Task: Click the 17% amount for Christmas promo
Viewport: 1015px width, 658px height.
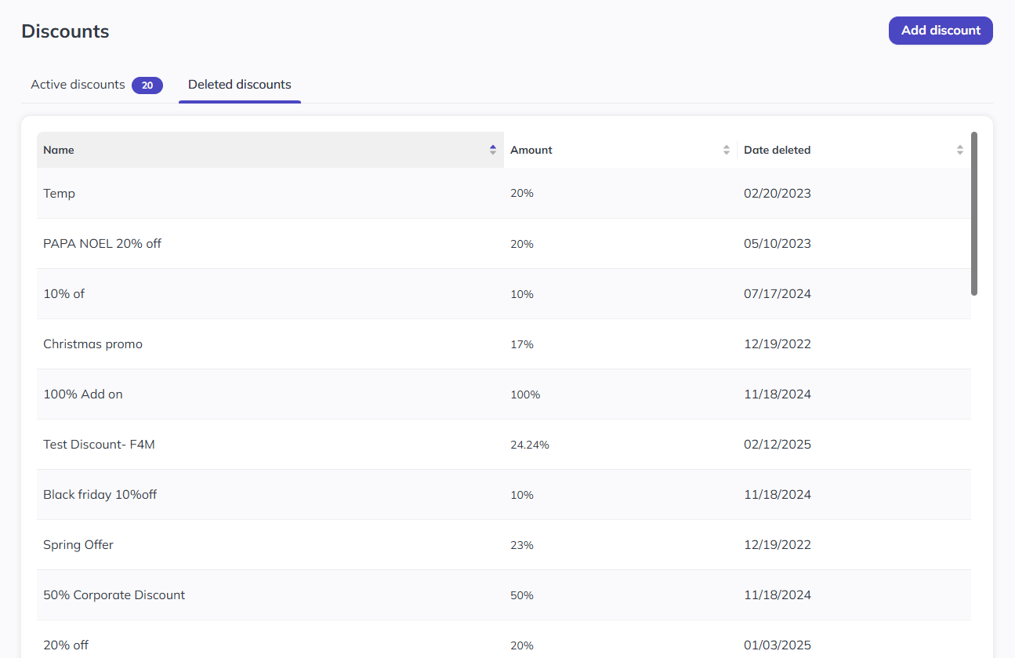Action: [x=522, y=344]
